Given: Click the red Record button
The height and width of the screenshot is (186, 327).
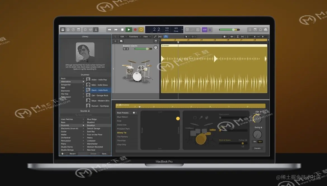Looking at the screenshot, I should pyautogui.click(x=135, y=30).
